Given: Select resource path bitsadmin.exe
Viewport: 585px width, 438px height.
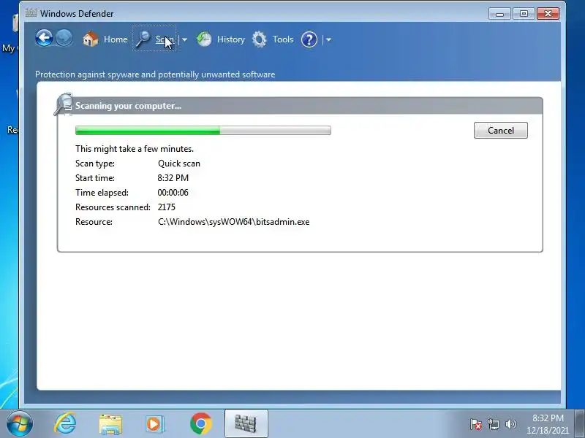Looking at the screenshot, I should pyautogui.click(x=233, y=222).
